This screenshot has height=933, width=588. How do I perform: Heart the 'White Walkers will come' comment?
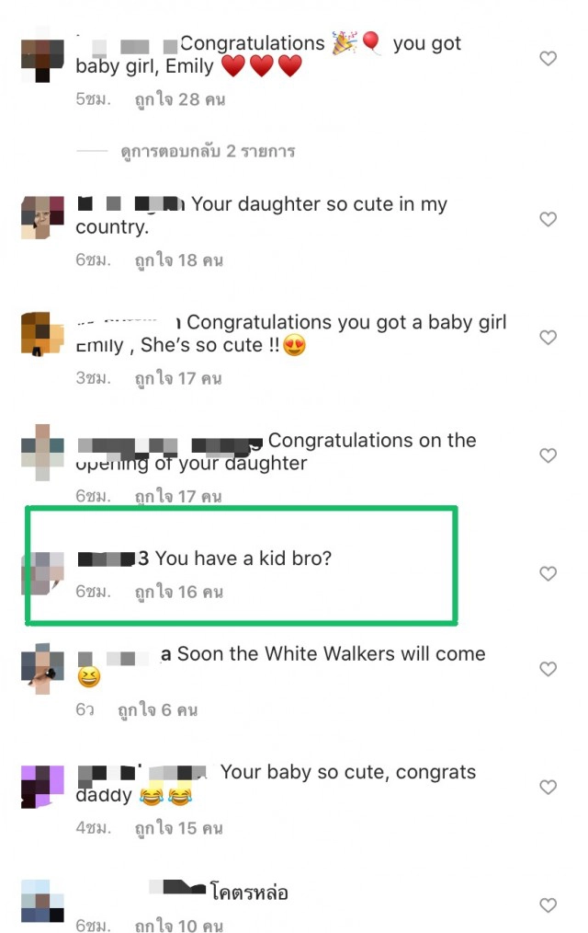pyautogui.click(x=548, y=669)
